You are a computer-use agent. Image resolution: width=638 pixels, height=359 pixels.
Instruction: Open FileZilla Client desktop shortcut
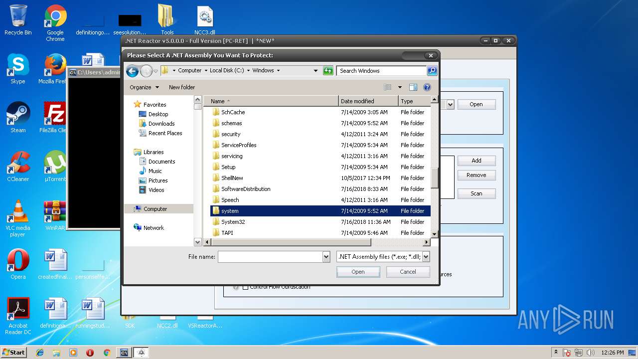coord(54,118)
